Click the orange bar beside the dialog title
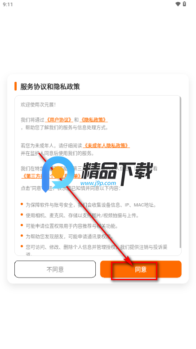This screenshot has width=196, height=349. point(16,86)
